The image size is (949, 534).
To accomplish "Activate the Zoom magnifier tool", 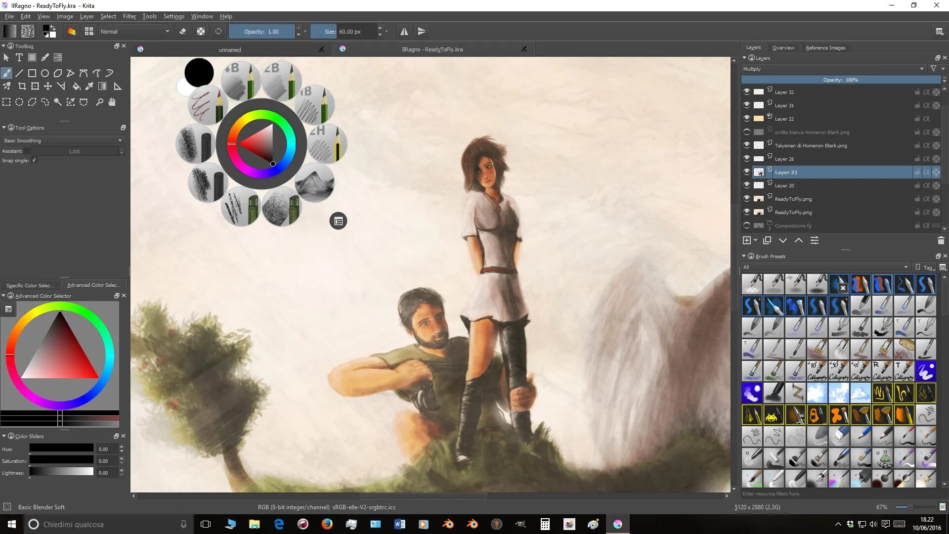I will click(99, 102).
